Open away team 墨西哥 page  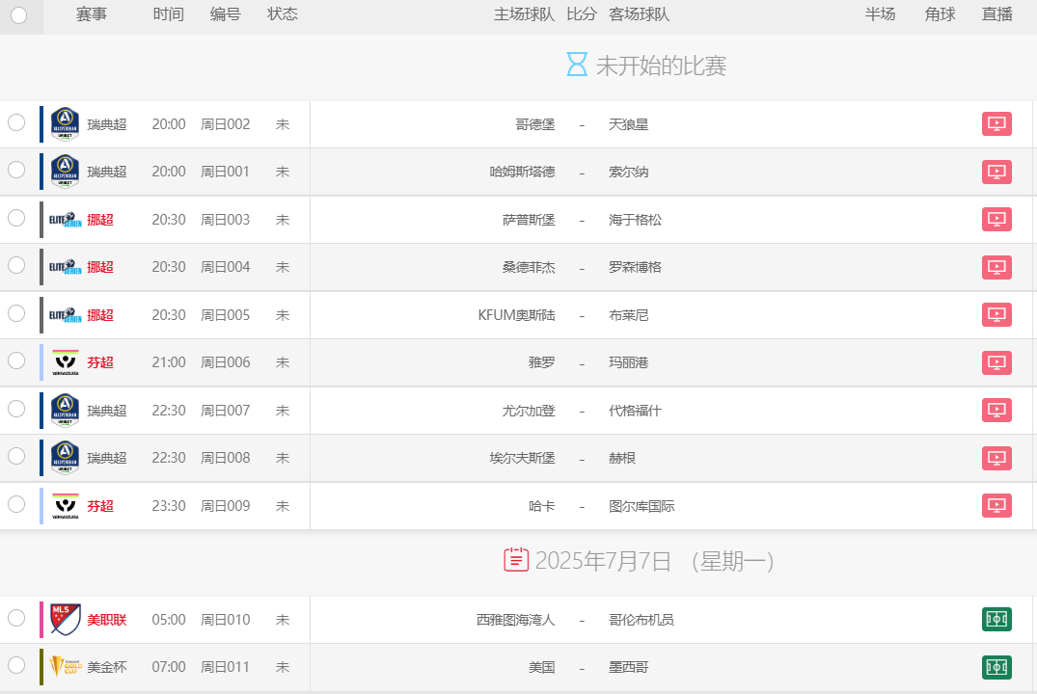pyautogui.click(x=628, y=667)
